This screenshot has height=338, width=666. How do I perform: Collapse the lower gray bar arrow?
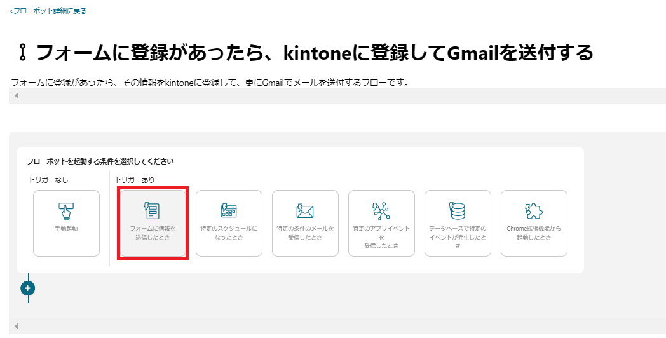point(17,326)
